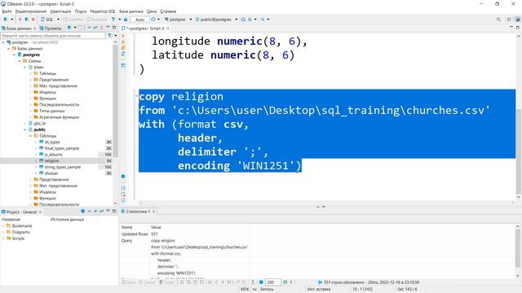Click the New connection toolbar icon
This screenshot has width=522, height=293.
coord(6,20)
